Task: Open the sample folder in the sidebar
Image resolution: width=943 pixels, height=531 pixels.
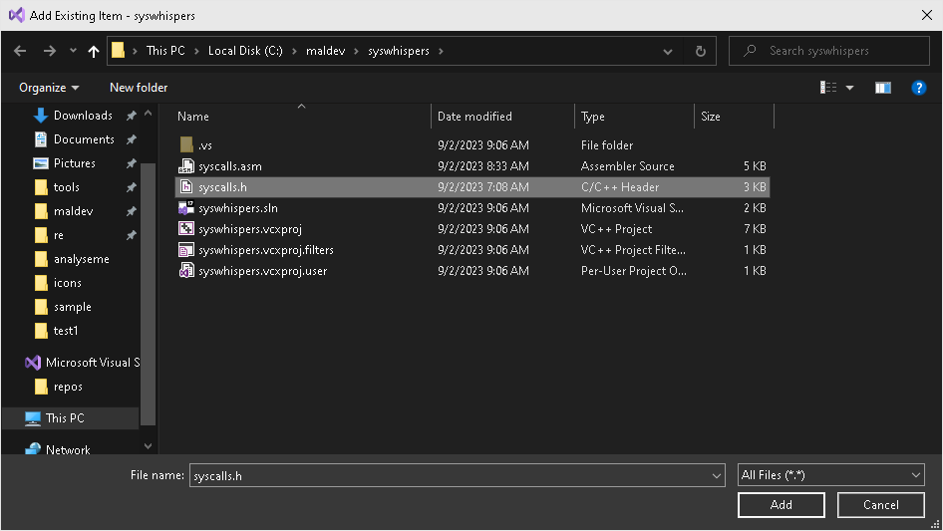Action: [72, 307]
